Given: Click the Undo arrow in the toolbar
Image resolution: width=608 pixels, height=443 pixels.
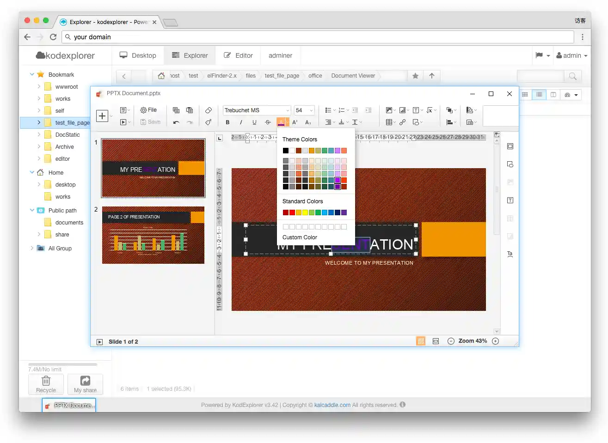Looking at the screenshot, I should click(x=176, y=122).
